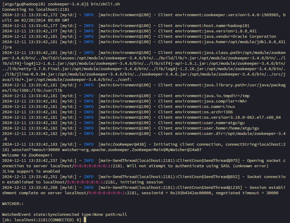This screenshot has height=223, width=290.
Task: Click user.home=/home/atguigu text
Action: point(231,128)
